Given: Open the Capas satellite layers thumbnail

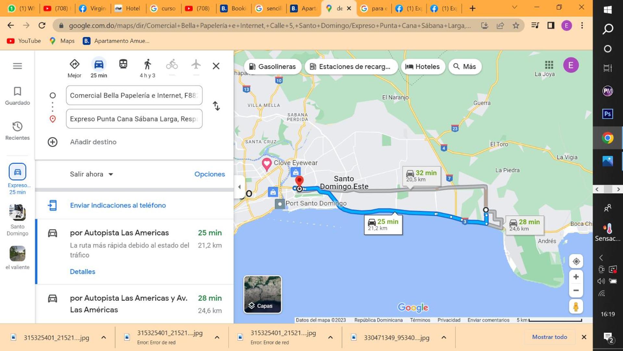Looking at the screenshot, I should tap(262, 294).
